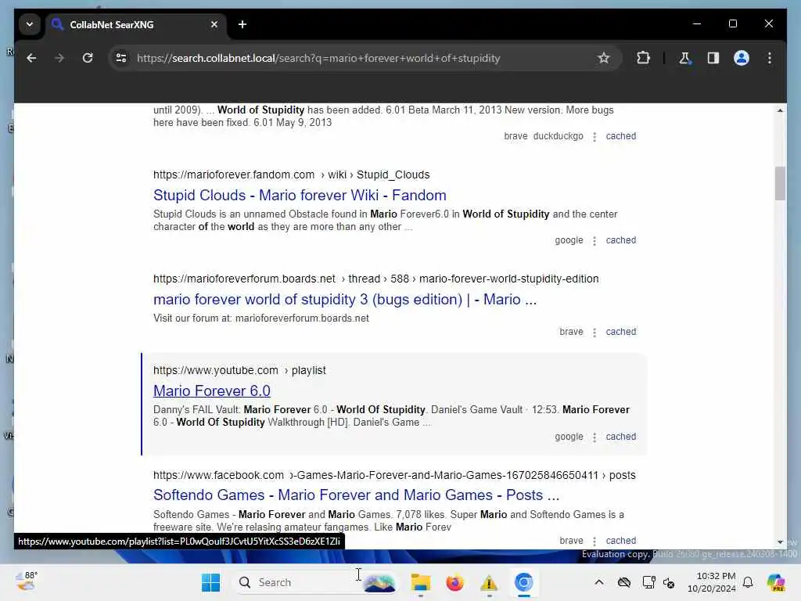The image size is (801, 601).
Task: Open cached version of forum thread result
Action: [620, 332]
